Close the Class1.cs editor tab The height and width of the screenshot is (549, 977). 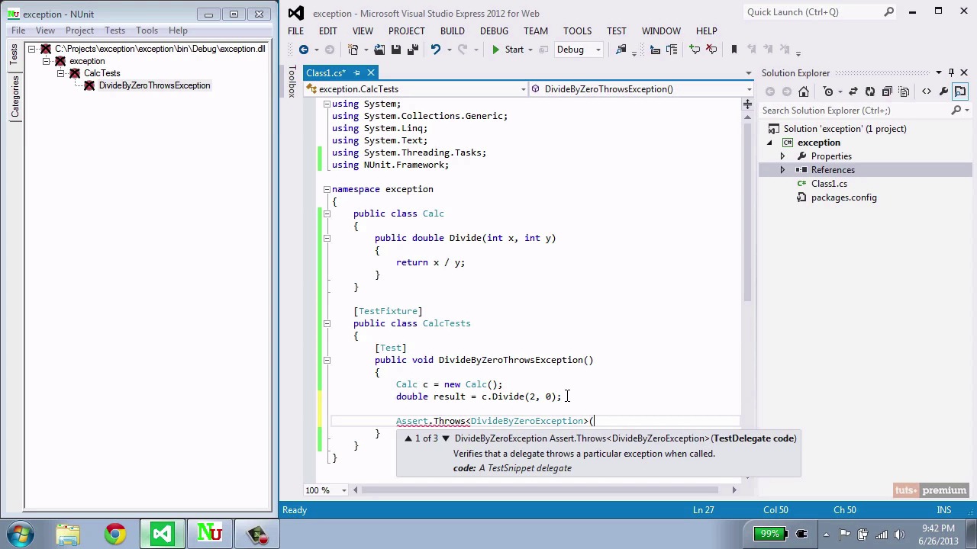(x=371, y=73)
